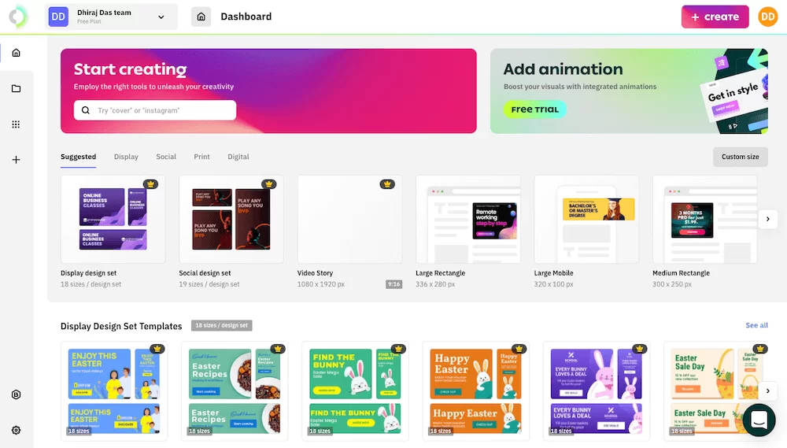This screenshot has height=448, width=787.
Task: Open the apps grid icon in sidebar
Action: click(16, 124)
